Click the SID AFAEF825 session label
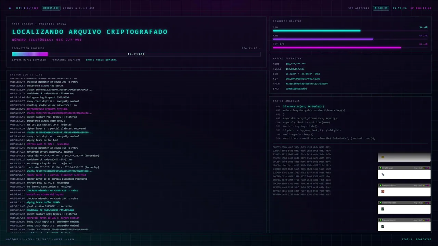 [359, 8]
